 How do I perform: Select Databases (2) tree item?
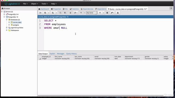[x=15, y=20]
